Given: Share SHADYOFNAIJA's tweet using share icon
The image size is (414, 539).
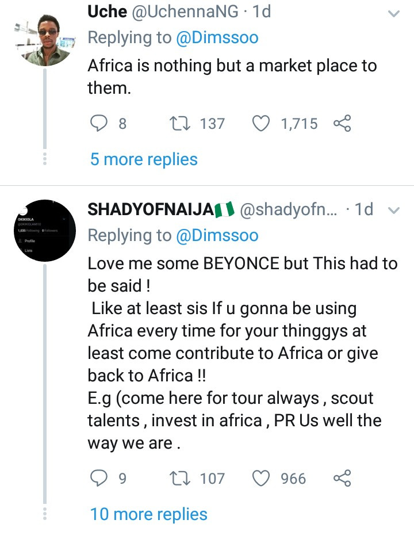Looking at the screenshot, I should [x=342, y=478].
